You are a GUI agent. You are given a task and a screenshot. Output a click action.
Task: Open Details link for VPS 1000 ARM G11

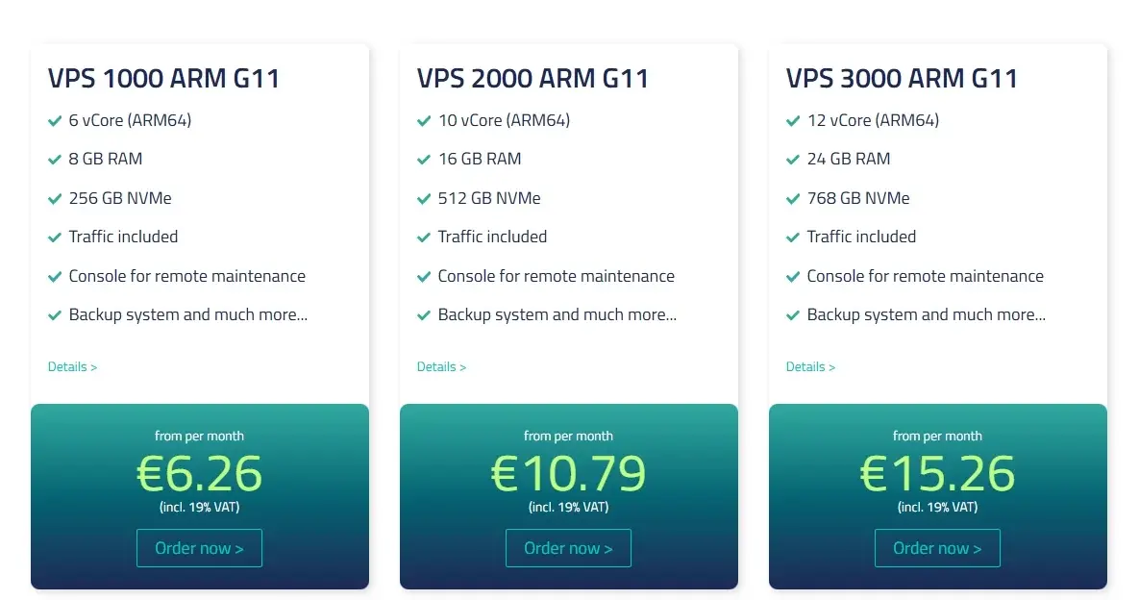tap(72, 367)
